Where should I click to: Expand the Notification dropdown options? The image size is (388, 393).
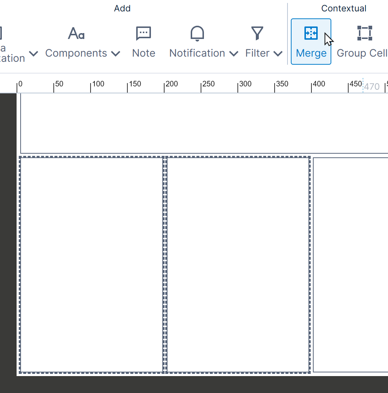pyautogui.click(x=233, y=53)
